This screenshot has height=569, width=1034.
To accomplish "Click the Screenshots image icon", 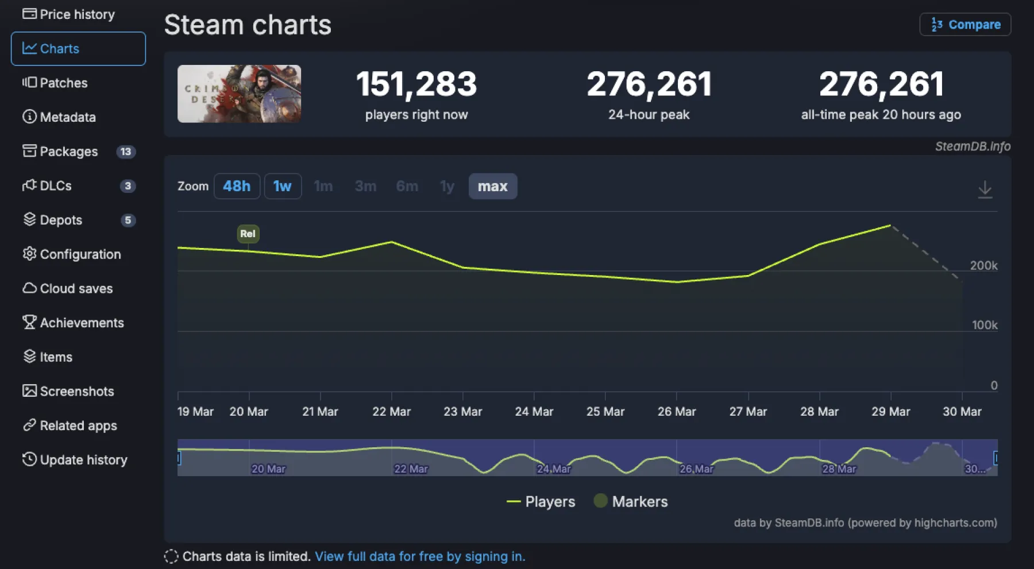I will (x=29, y=391).
